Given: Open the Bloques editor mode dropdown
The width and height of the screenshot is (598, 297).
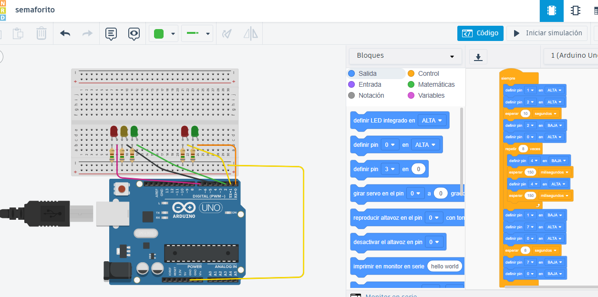Looking at the screenshot, I should 405,56.
